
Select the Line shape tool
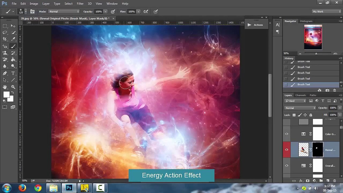pos(13,80)
